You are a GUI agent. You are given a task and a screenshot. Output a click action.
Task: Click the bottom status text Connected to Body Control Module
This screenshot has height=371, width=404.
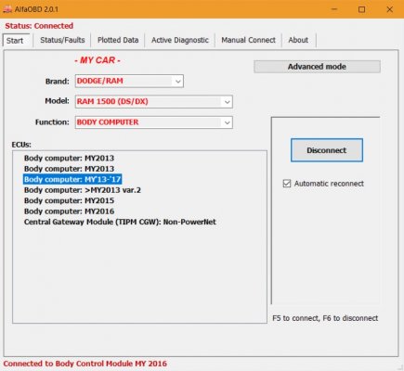(x=85, y=364)
